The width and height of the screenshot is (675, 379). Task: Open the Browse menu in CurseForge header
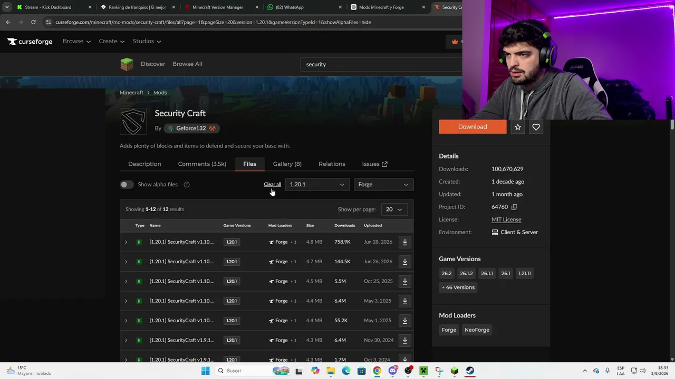point(76,42)
